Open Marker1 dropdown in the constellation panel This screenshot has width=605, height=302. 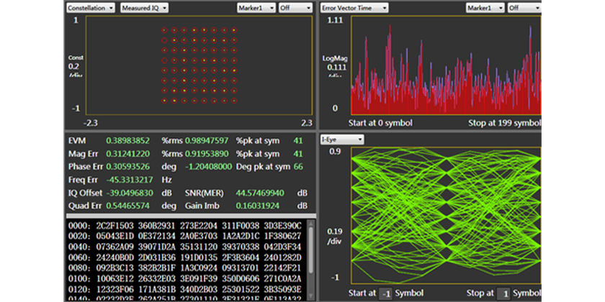point(256,8)
